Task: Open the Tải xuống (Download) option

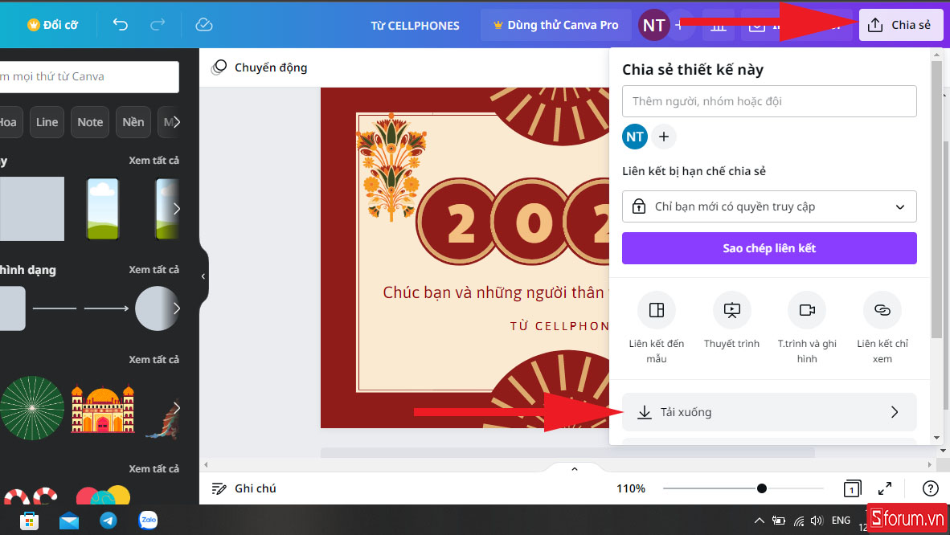Action: click(x=768, y=411)
